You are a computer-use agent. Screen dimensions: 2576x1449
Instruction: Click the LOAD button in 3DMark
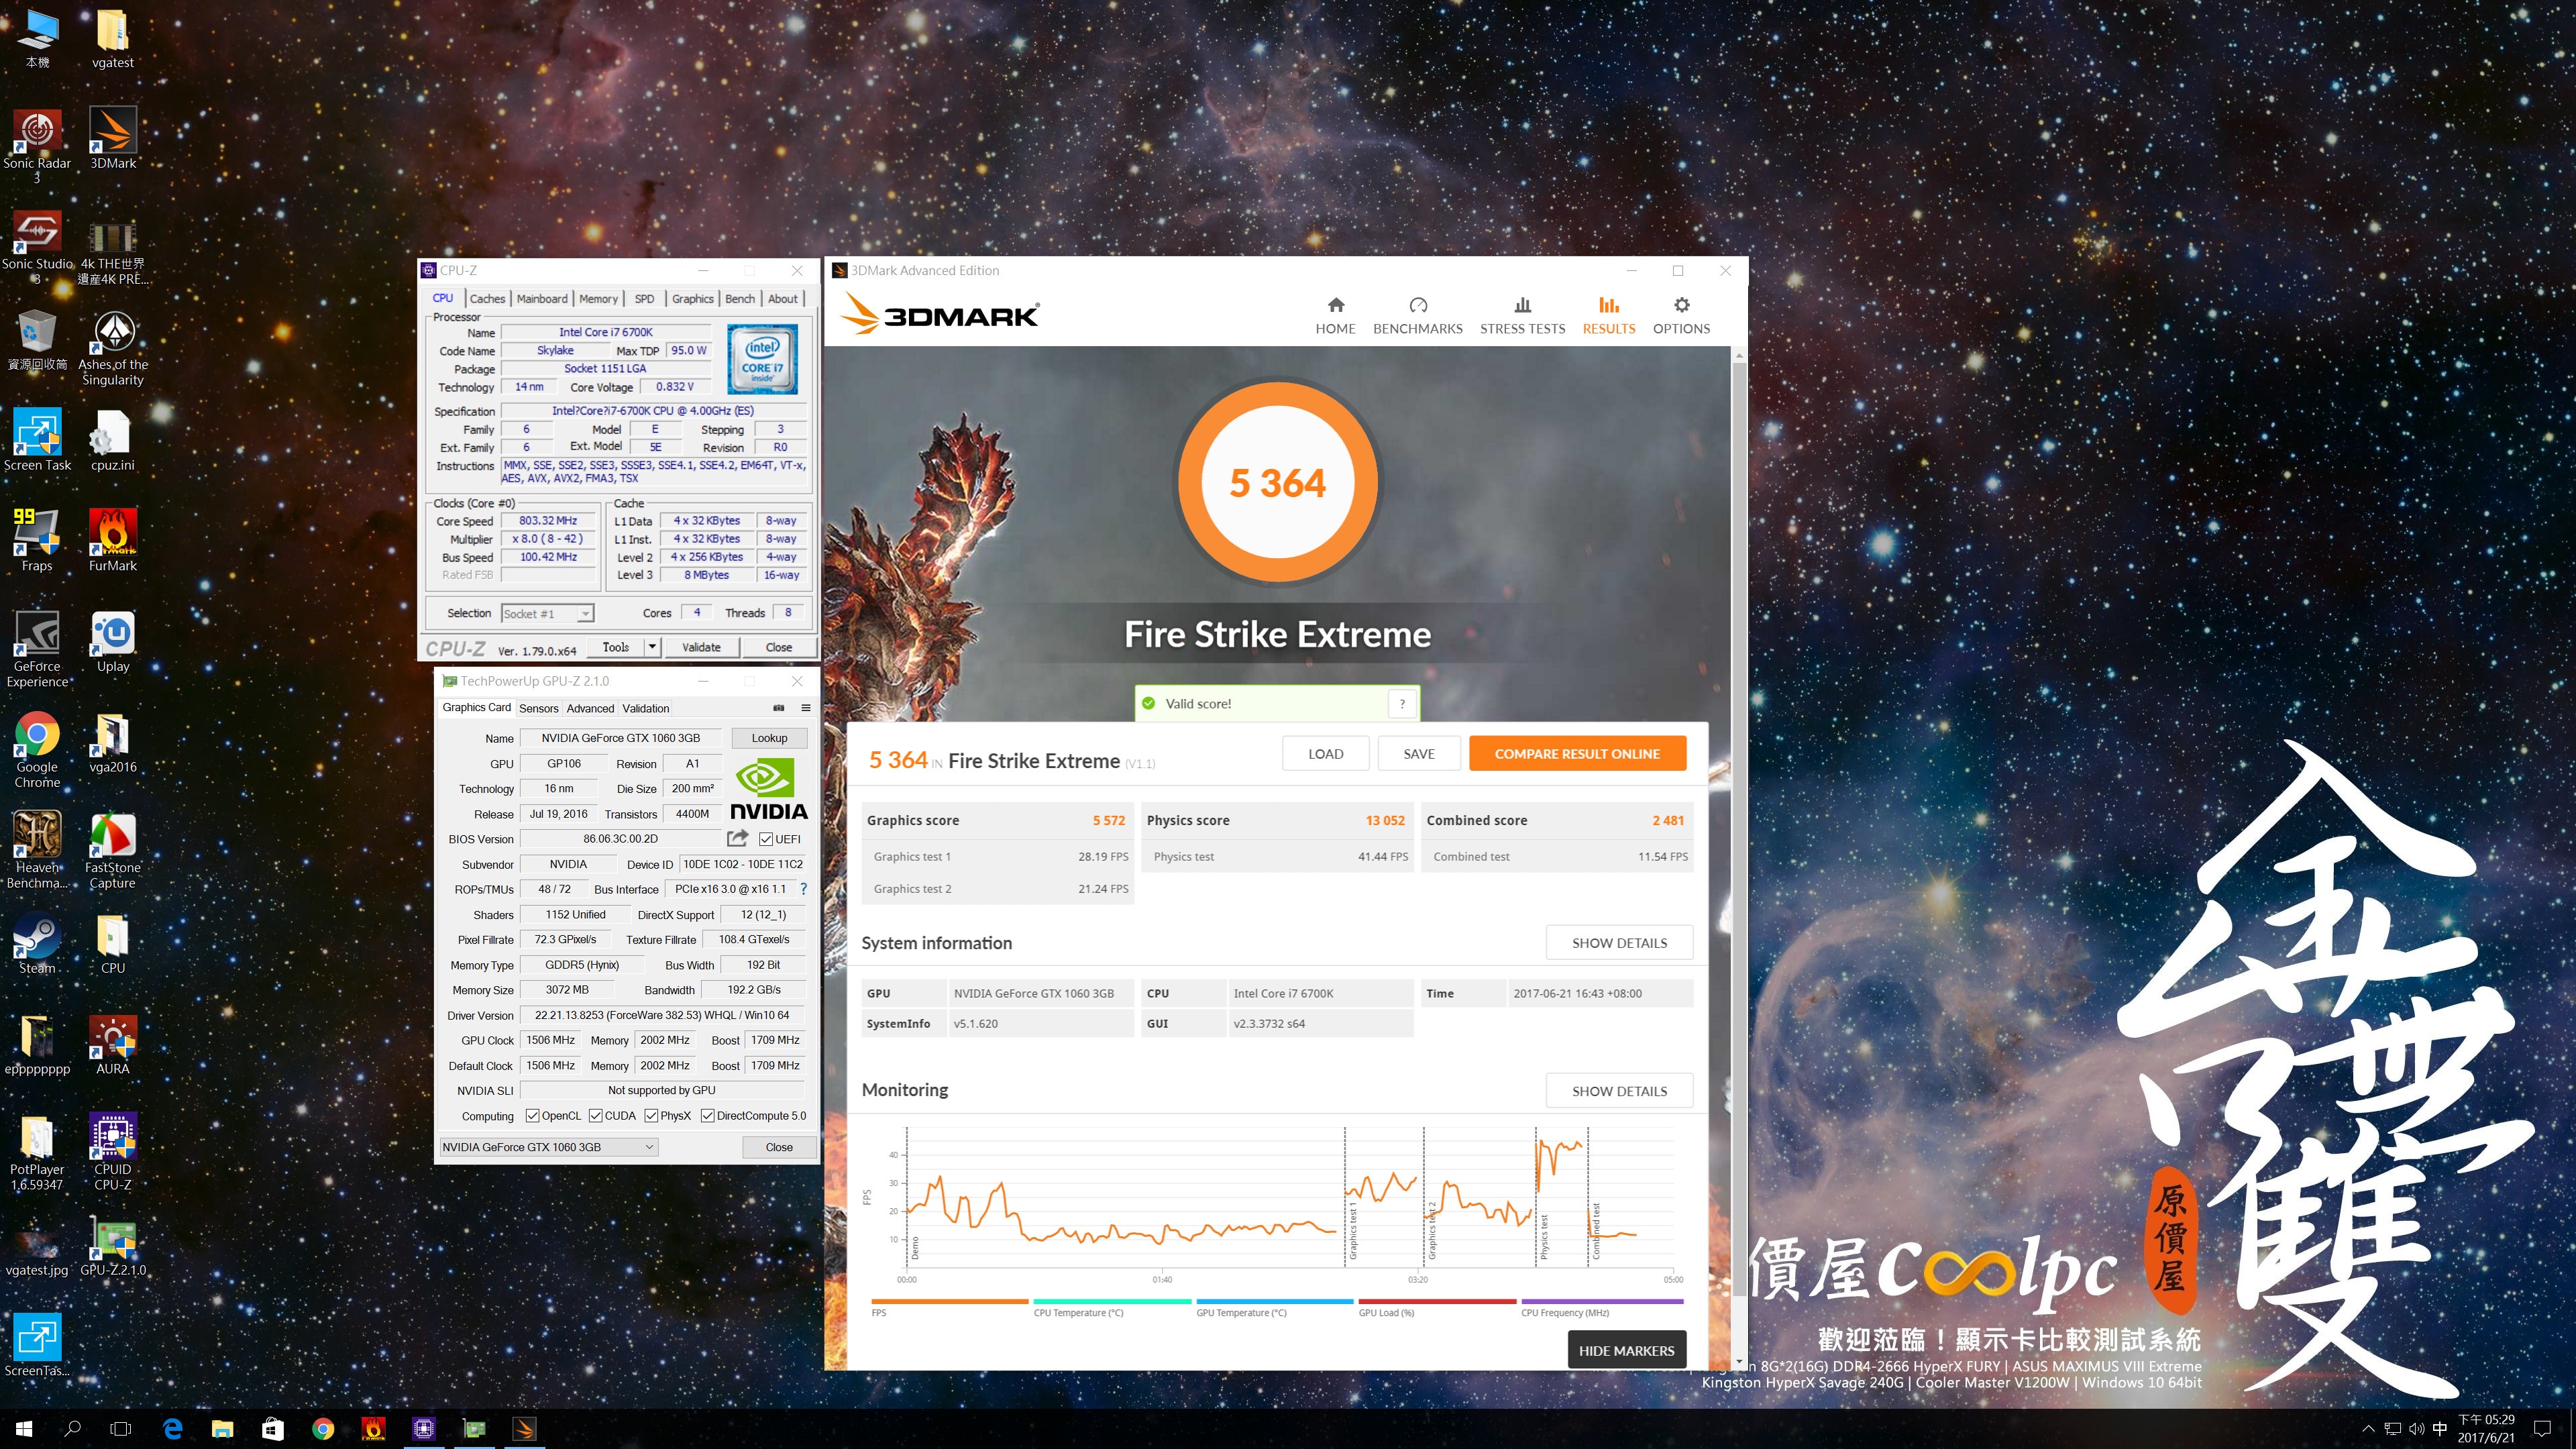point(1325,753)
